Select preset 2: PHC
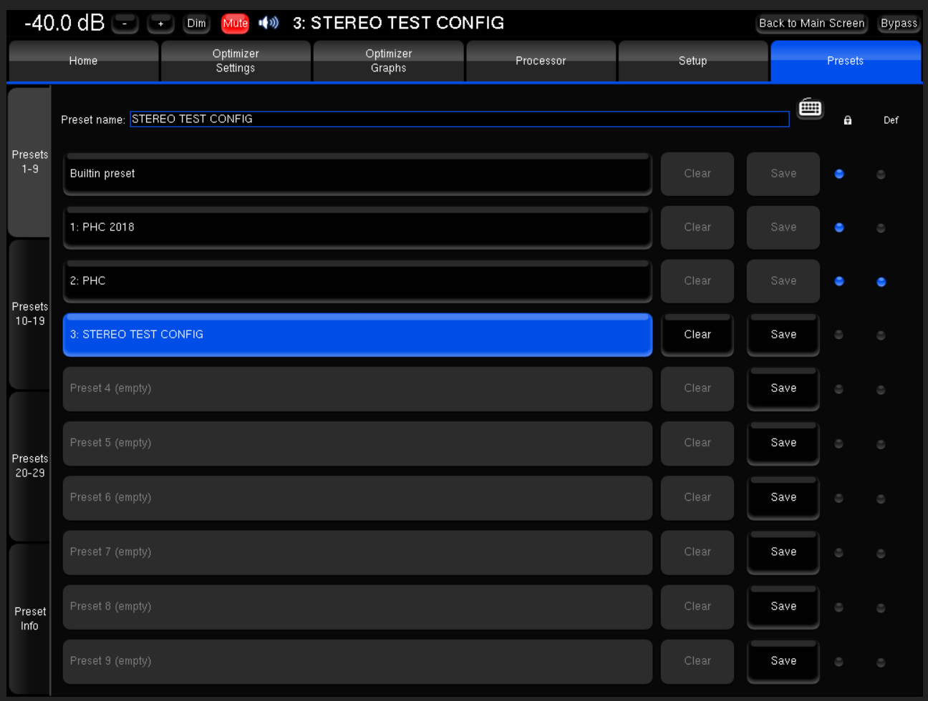Viewport: 928px width, 701px height. (x=357, y=281)
